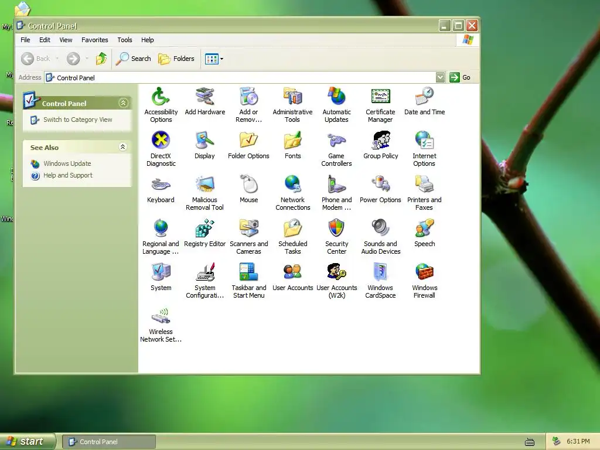Click the on-screen keyboard tray icon
The image size is (600, 450).
tap(530, 442)
